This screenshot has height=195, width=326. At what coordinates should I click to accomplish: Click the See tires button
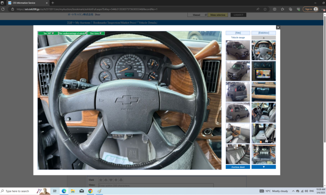click(x=96, y=33)
